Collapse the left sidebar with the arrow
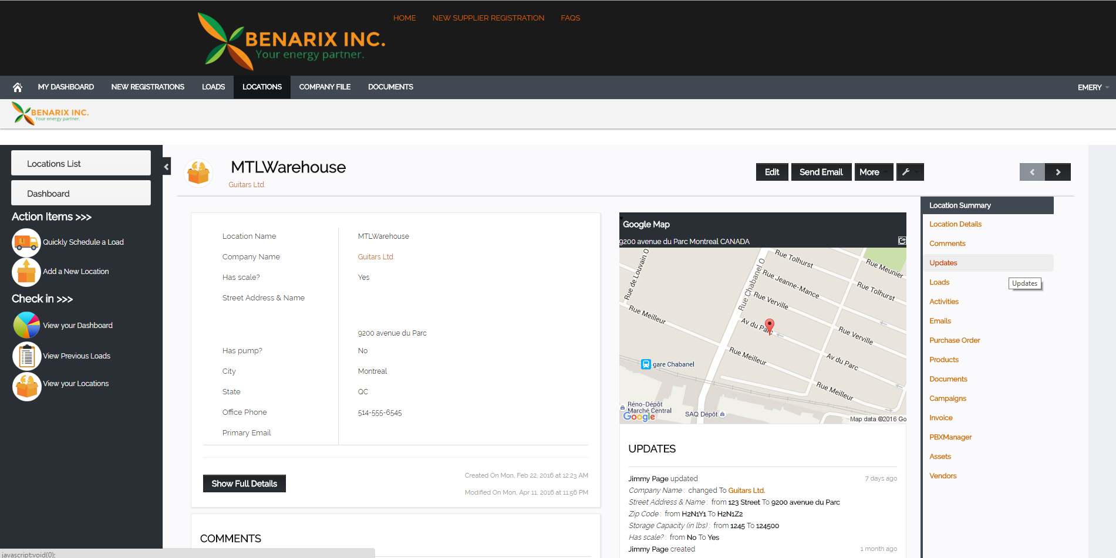1116x558 pixels. 167,167
